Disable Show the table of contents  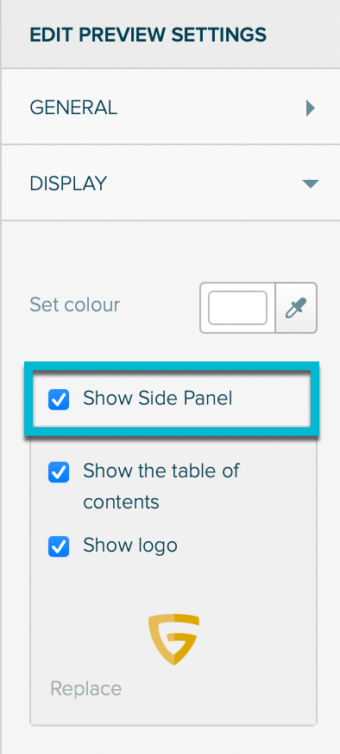point(59,472)
